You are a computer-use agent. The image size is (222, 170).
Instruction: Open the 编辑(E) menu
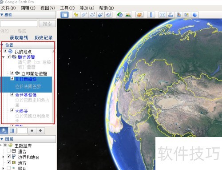(28, 8)
